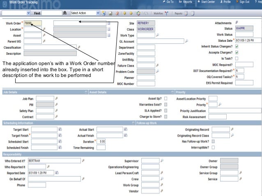Open Reported Date calendar picker
This screenshot has width=262, height=196.
point(57,173)
